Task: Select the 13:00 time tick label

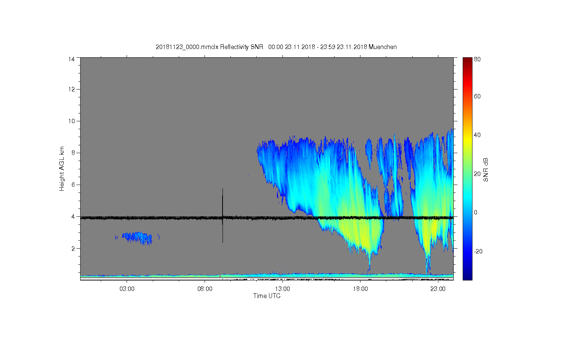Action: [x=282, y=289]
